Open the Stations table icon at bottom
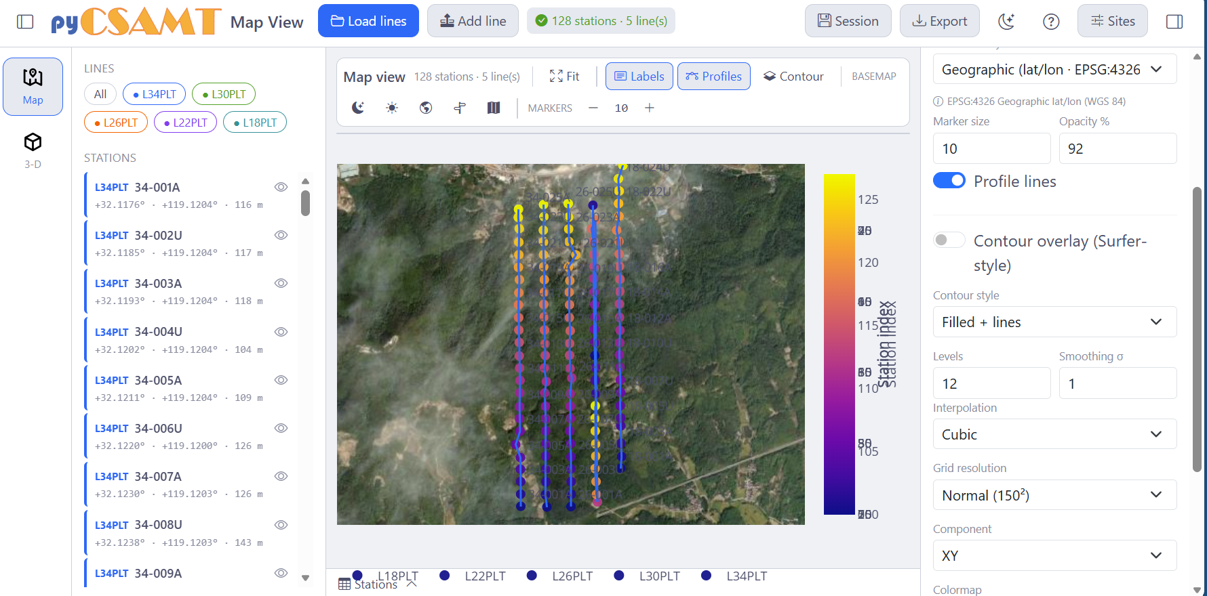The image size is (1207, 596). 344,584
